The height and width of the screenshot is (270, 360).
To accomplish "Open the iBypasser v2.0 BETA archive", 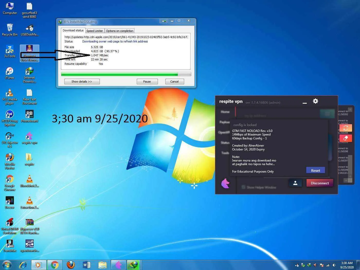I will (x=29, y=226).
